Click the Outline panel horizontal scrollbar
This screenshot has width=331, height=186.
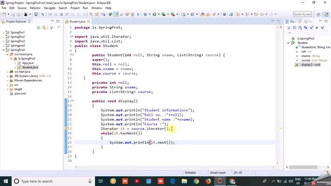coord(303,167)
